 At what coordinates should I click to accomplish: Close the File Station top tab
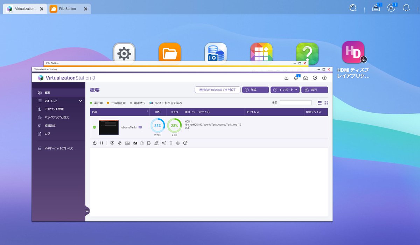coord(85,9)
